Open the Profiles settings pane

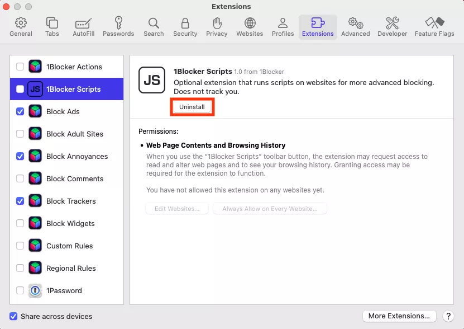coord(283,27)
